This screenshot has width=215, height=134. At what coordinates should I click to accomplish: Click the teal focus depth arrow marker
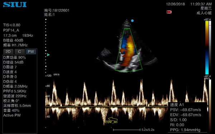pos(48,55)
